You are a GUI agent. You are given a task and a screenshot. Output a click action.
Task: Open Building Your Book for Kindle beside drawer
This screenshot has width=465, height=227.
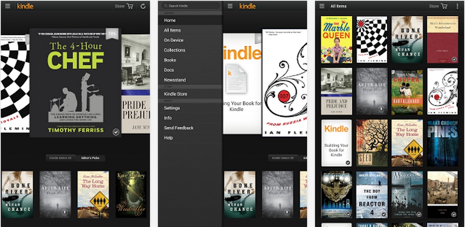coord(242,84)
